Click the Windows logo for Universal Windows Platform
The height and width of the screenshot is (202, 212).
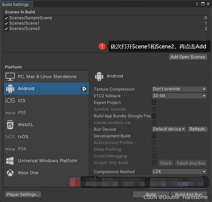[x=10, y=161]
